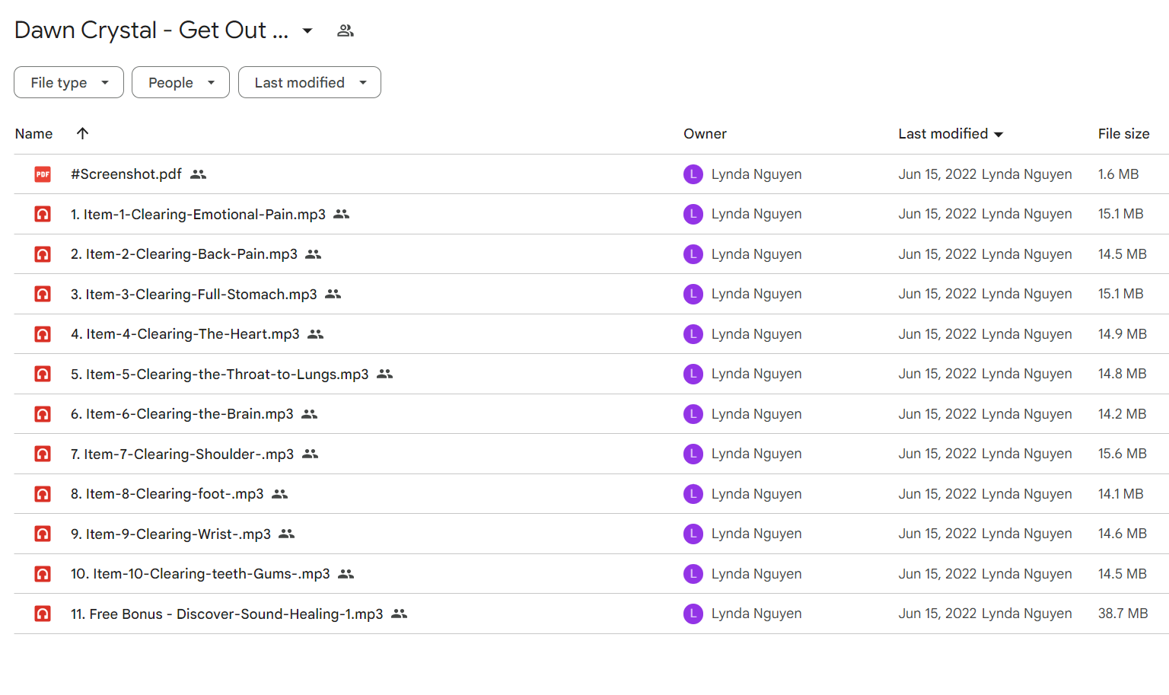1169x695 pixels.
Task: Click the shared icon next to Item-5-Clearing-the-Throat-to-Lungs.mp3
Action: (x=385, y=374)
